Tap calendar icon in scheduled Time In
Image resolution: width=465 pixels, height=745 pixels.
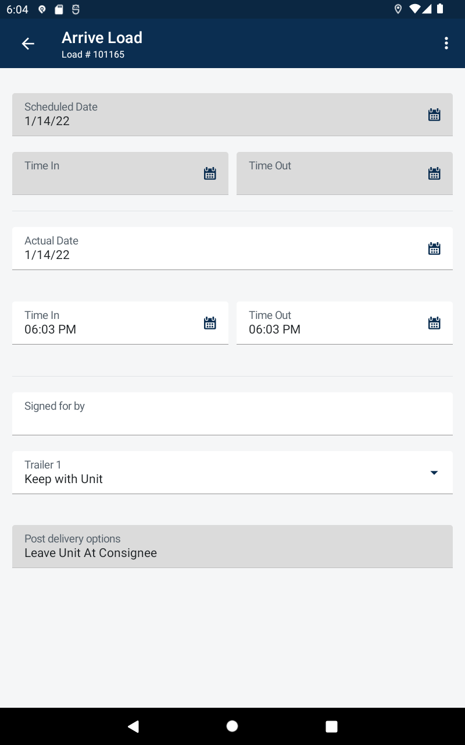[210, 173]
